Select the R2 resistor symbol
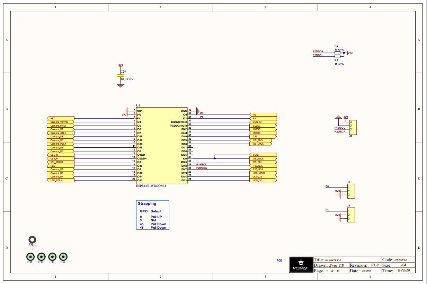Viewport: 427px width, 284px height. point(337,53)
